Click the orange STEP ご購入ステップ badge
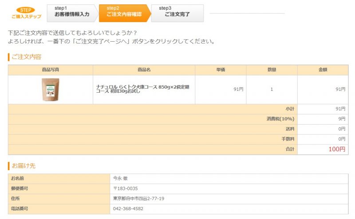This screenshot has width=355, height=219. 26,13
